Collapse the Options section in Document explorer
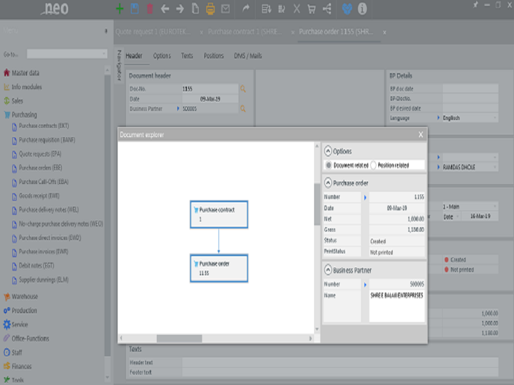Screen dimensions: 514x385 click(x=328, y=151)
